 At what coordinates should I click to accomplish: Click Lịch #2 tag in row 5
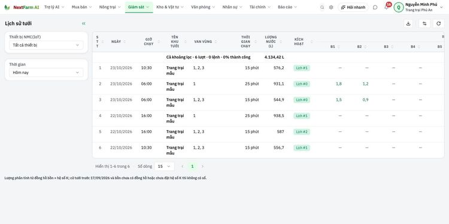[302, 132]
